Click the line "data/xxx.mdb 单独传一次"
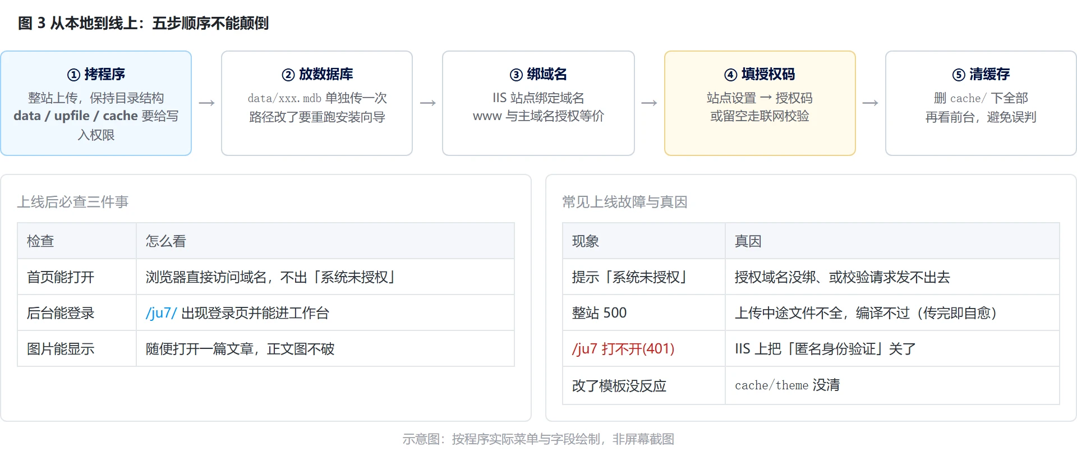Image resolution: width=1077 pixels, height=460 pixels. point(317,98)
